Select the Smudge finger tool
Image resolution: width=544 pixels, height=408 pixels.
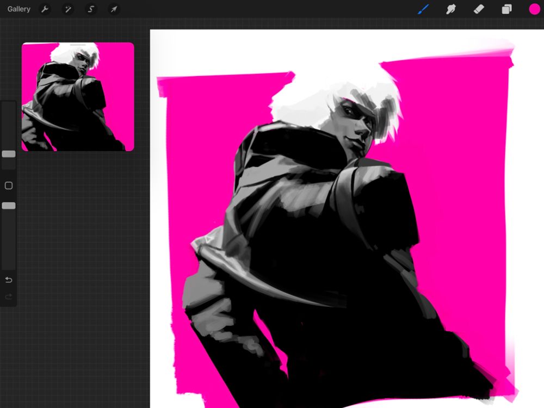pyautogui.click(x=450, y=9)
